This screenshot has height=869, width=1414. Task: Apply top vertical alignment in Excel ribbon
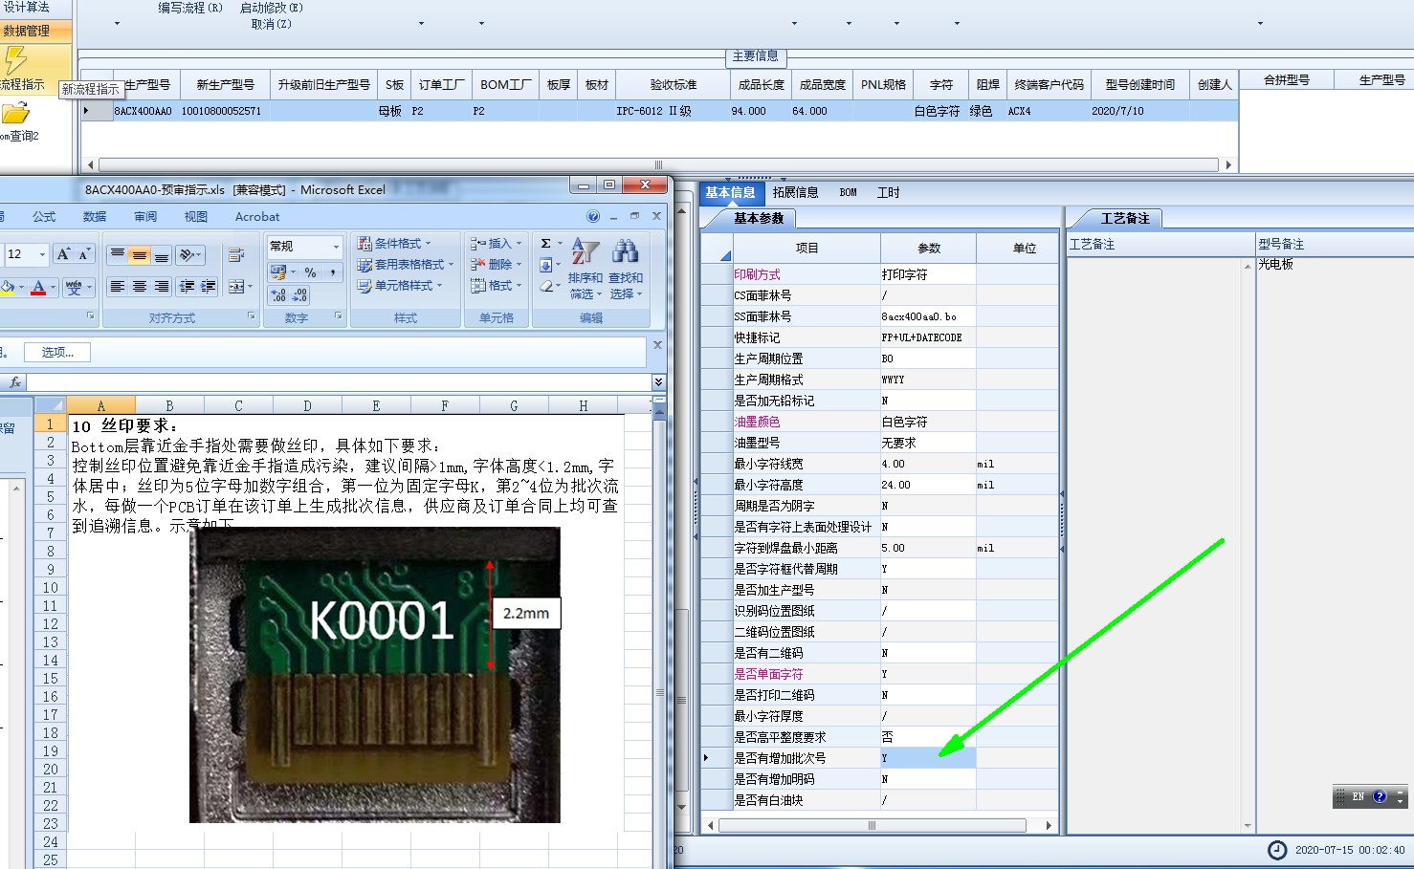click(x=117, y=254)
